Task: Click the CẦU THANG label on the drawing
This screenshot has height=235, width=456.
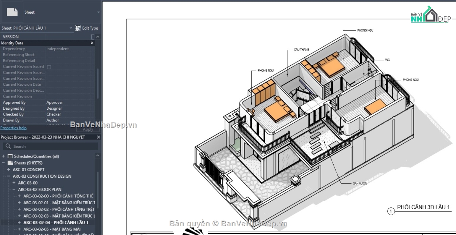Action: [301, 50]
